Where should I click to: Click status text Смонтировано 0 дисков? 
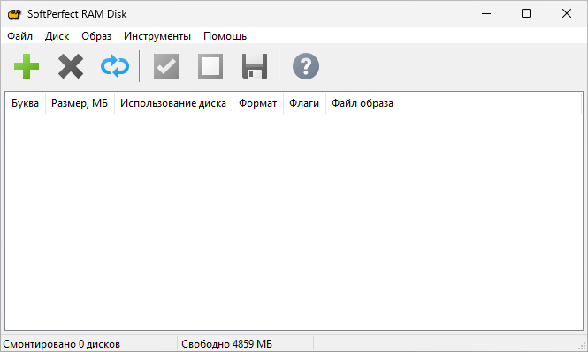click(62, 344)
